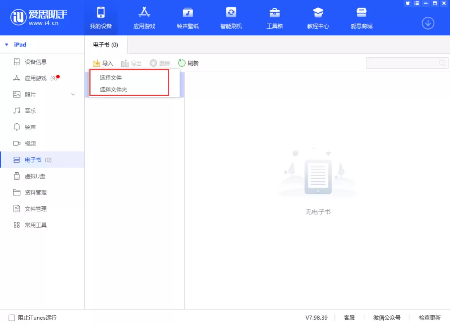Toggle the 阻止iTunes运行 checkbox
Screen dimensions: 450x325
[x=12, y=318]
